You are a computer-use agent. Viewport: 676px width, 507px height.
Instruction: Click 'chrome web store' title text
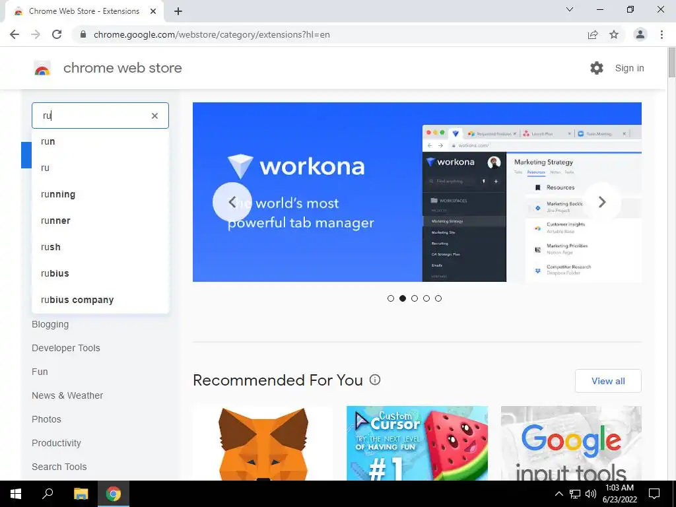[122, 68]
